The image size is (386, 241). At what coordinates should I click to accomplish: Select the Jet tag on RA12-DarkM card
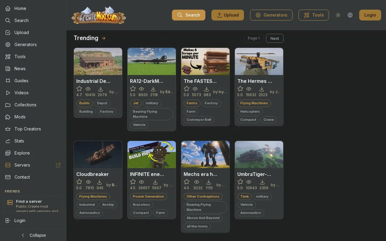136,103
